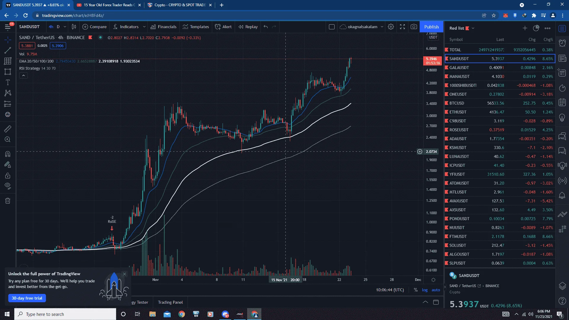Open the indicators favorites dropdown arrow
This screenshot has width=569, height=320.
coord(144,27)
